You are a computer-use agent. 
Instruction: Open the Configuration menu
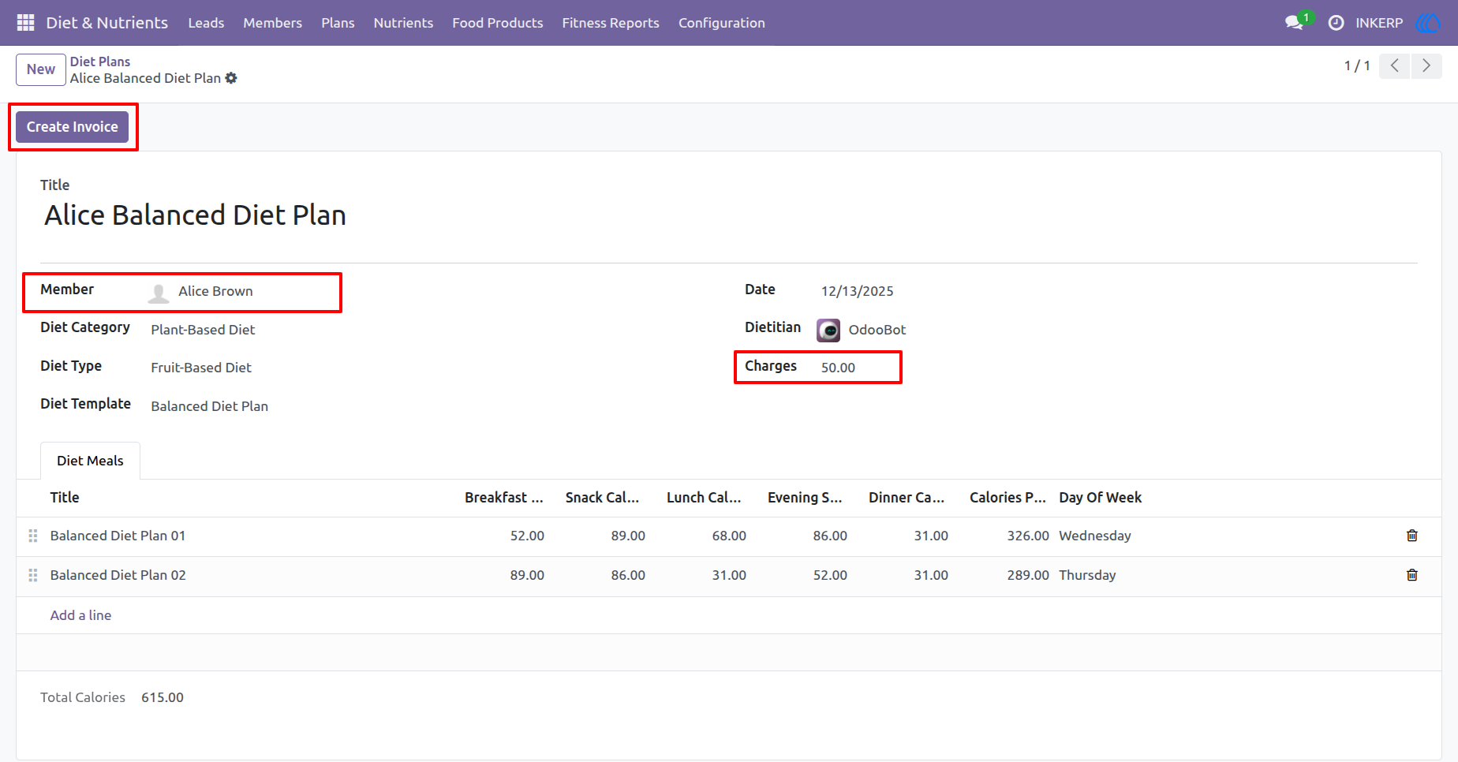click(x=722, y=23)
